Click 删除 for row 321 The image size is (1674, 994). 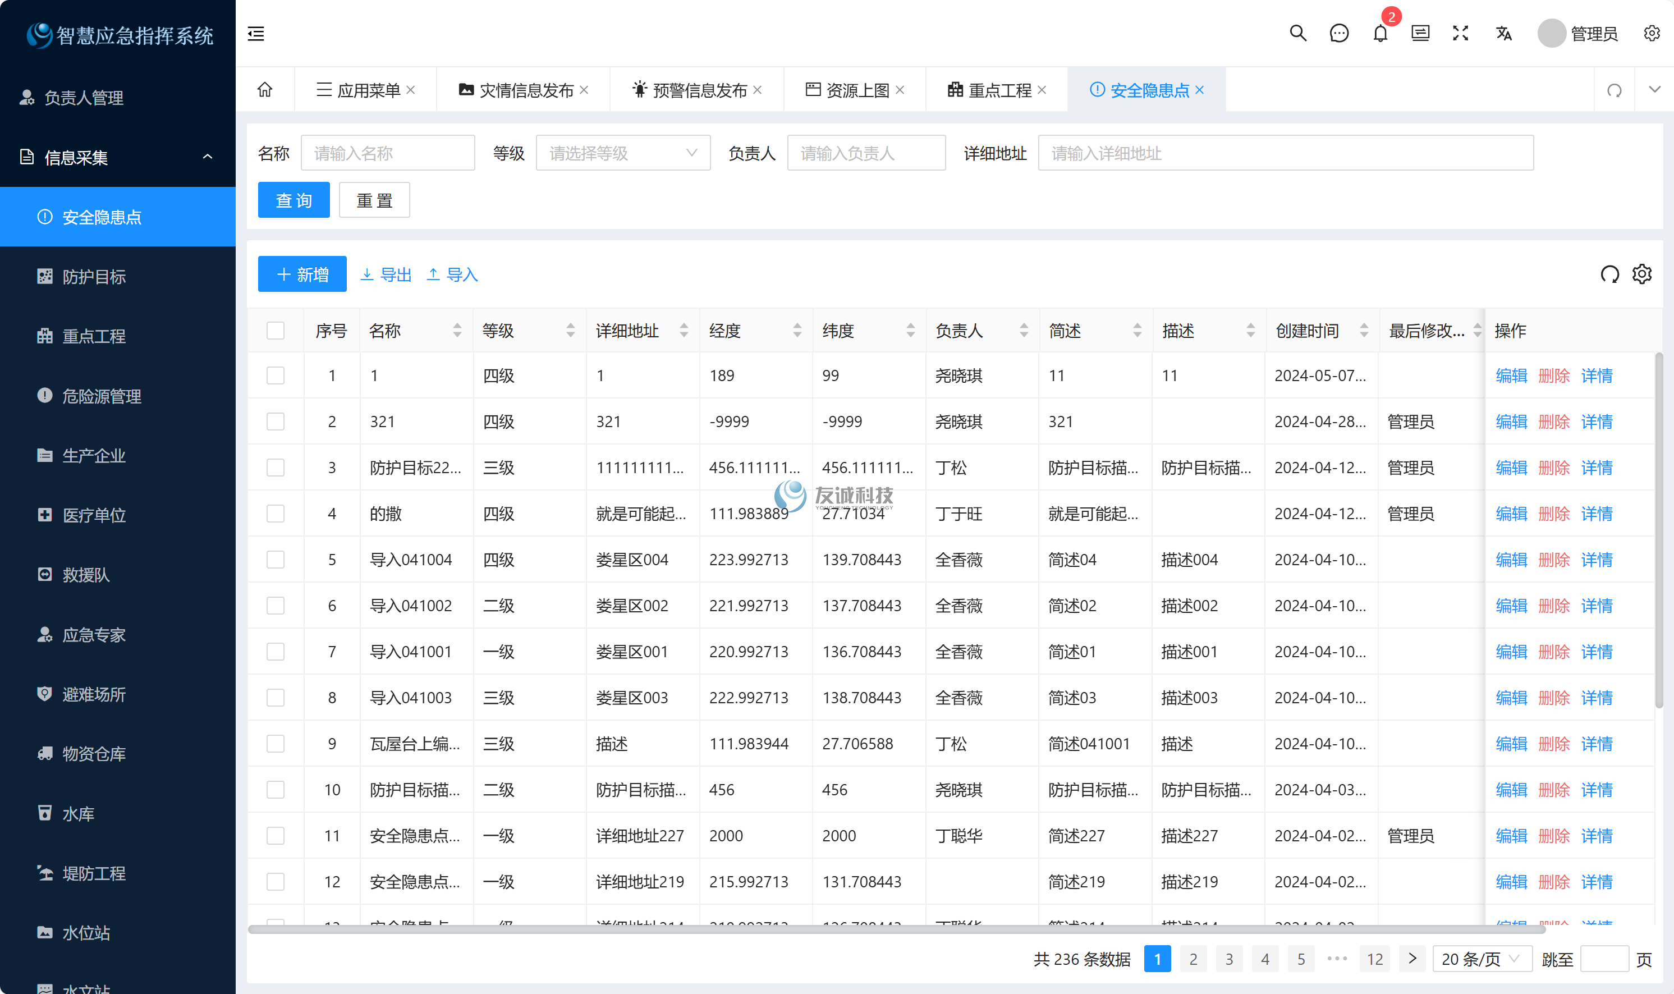pyautogui.click(x=1554, y=422)
